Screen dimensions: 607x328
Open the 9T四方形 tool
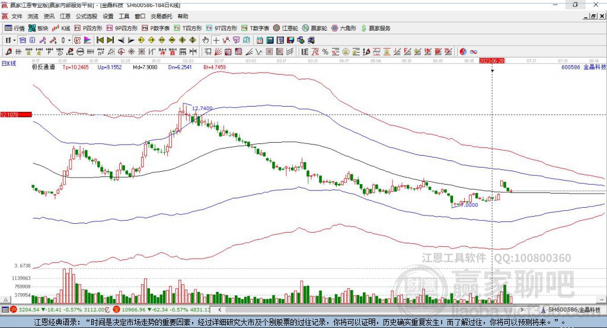222,28
